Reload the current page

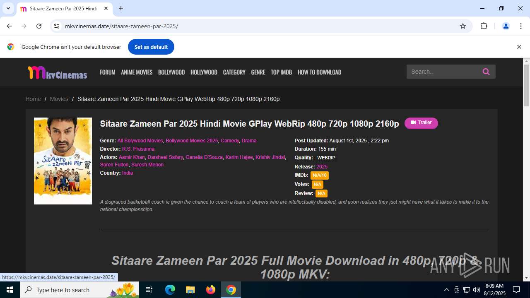pyautogui.click(x=39, y=26)
